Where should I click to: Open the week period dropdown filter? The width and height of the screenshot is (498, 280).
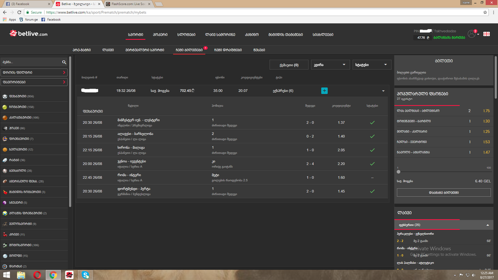pos(330,65)
